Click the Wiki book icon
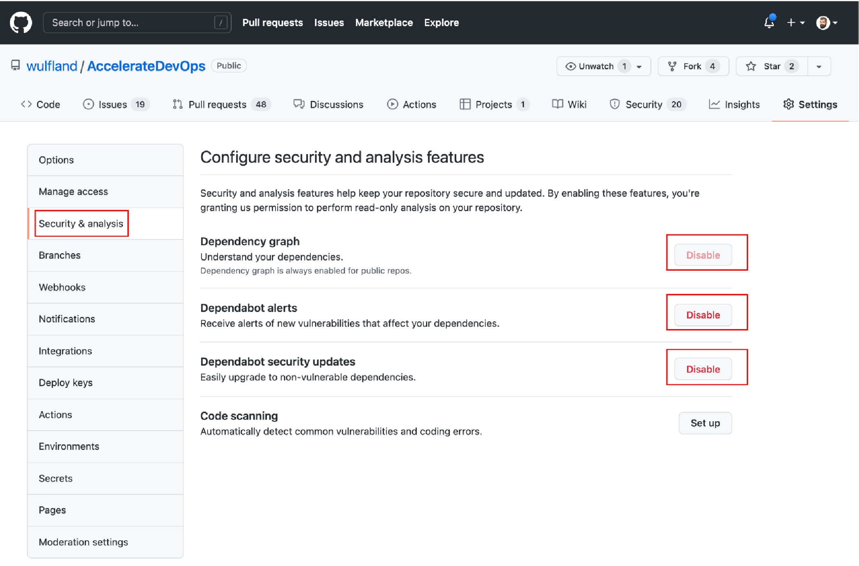Viewport: 859px width, 566px height. tap(557, 104)
